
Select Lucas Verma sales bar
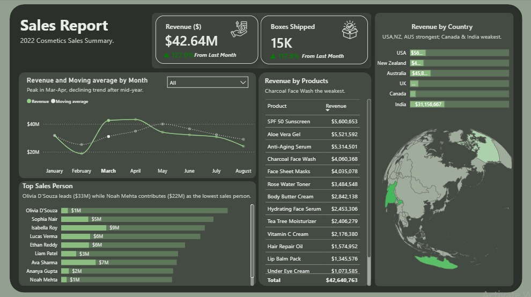(x=131, y=236)
